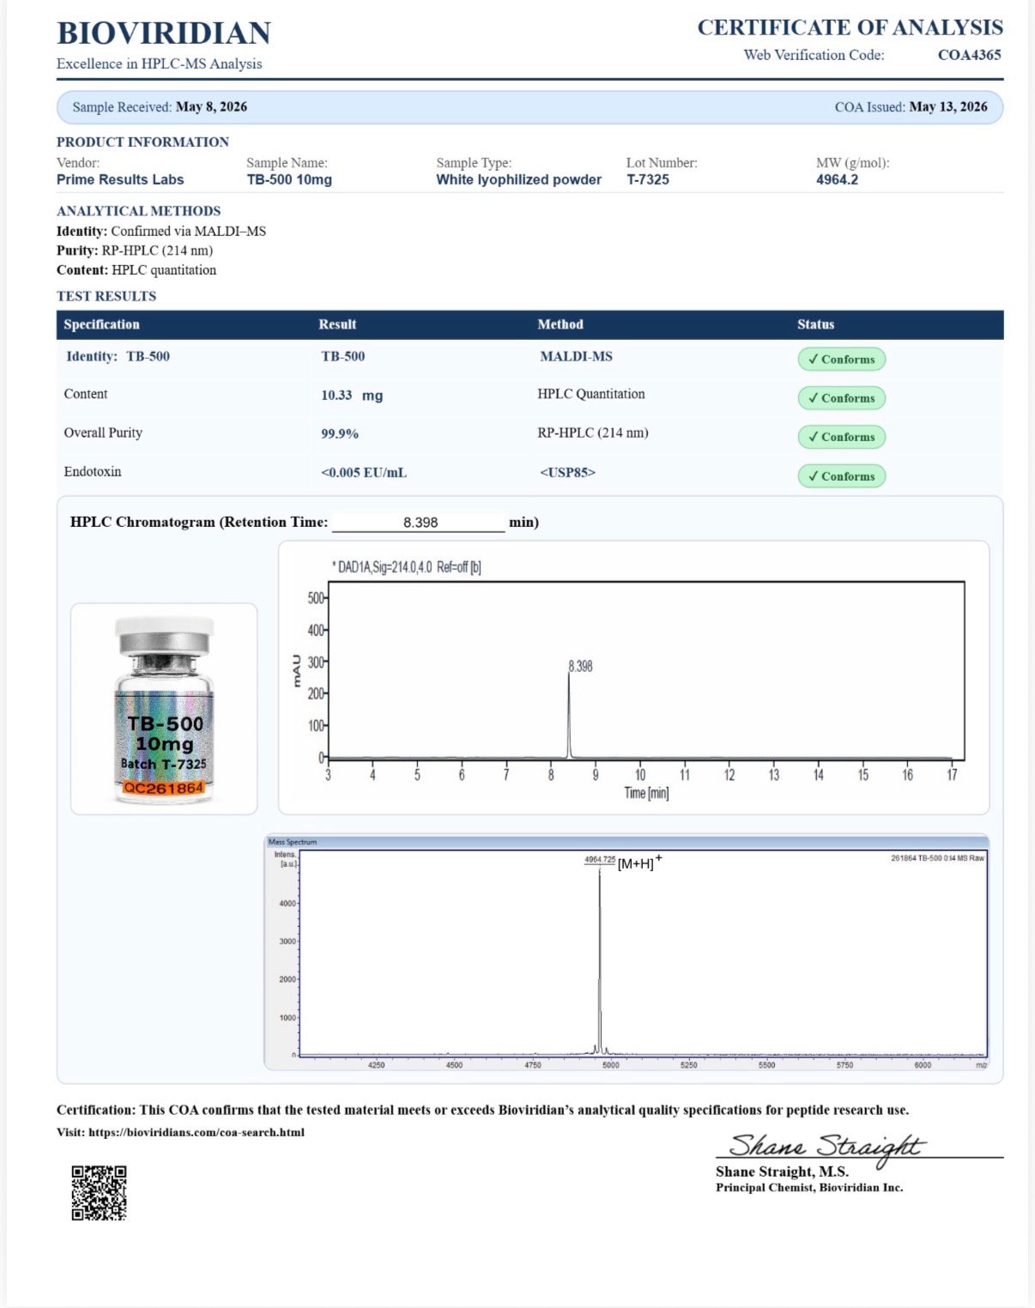Select the content result 10.33 mg
Viewport: 1035px width, 1308px height.
(x=352, y=395)
